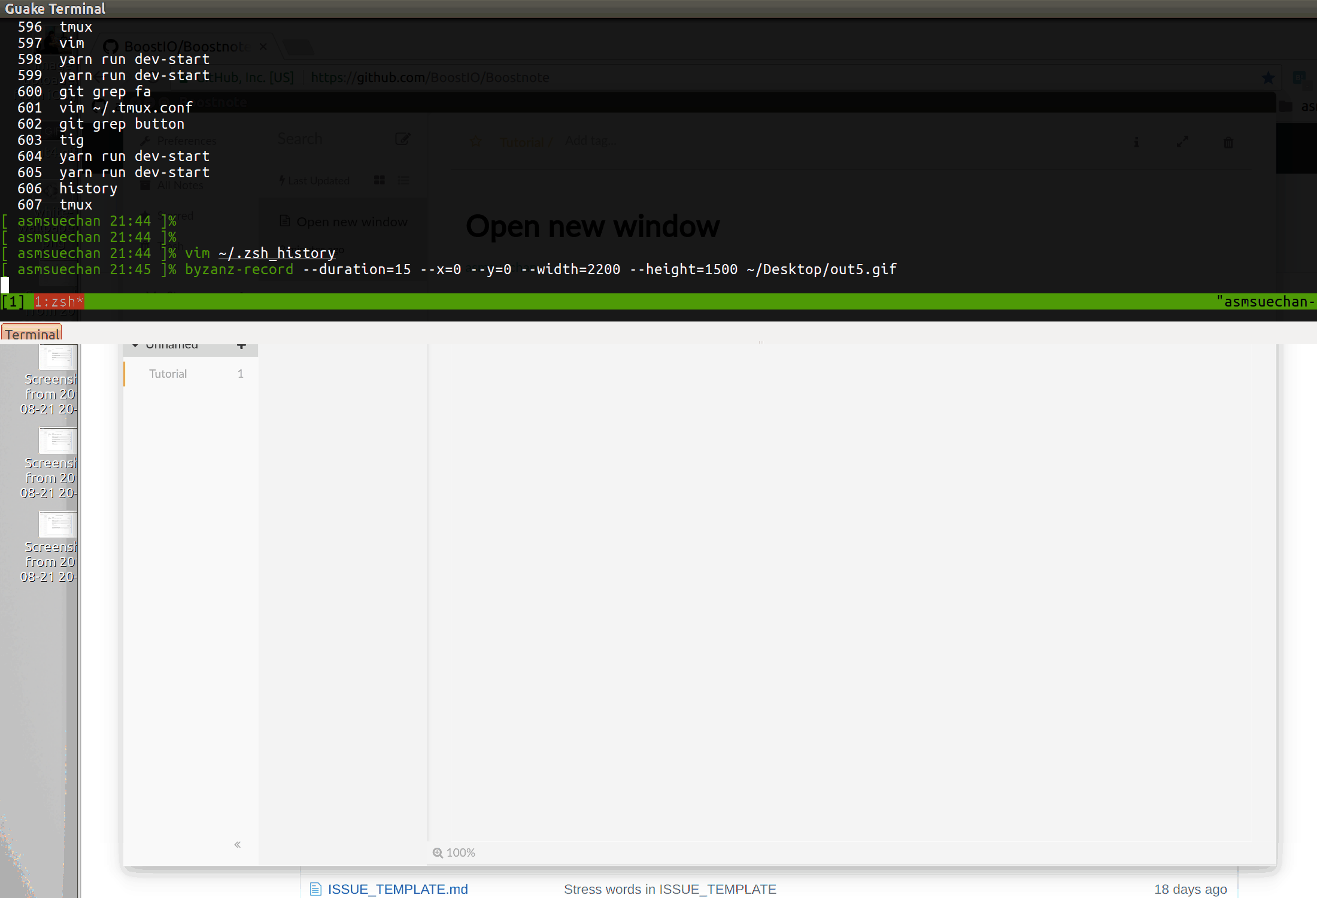
Task: Delete the current note with the trash icon
Action: (x=1228, y=142)
